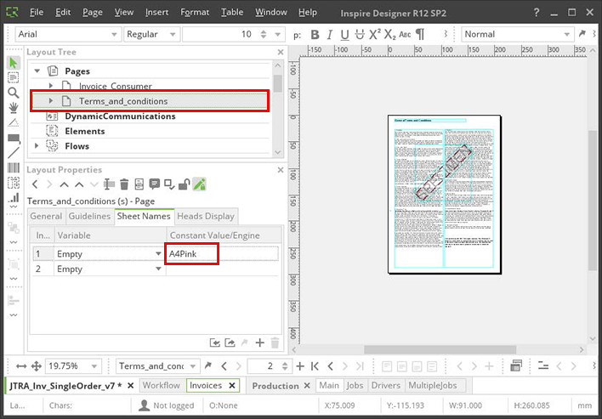602x419 pixels.
Task: Click the A4Pink constant value field
Action: (193, 253)
